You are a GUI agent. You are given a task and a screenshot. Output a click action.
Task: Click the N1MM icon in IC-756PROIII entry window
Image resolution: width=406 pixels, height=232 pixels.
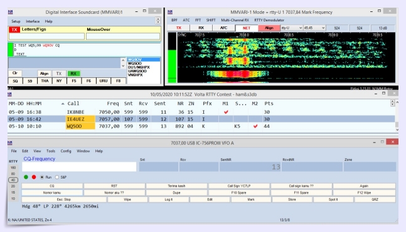pos(10,143)
